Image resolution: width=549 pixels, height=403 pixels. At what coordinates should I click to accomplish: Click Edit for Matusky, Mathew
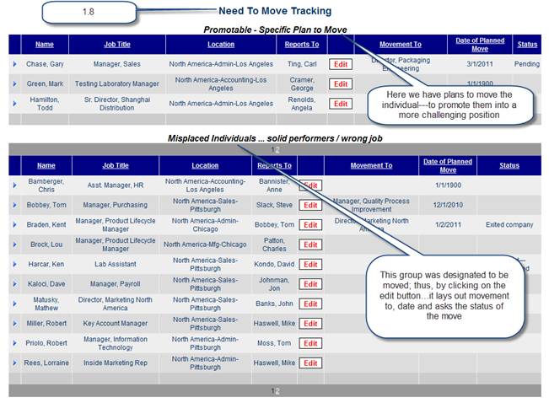(x=310, y=304)
